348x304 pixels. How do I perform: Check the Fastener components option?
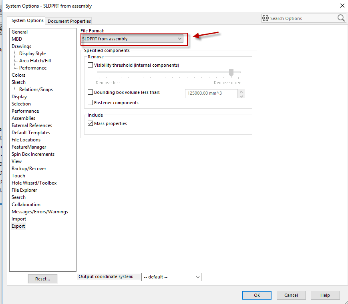[x=91, y=103]
